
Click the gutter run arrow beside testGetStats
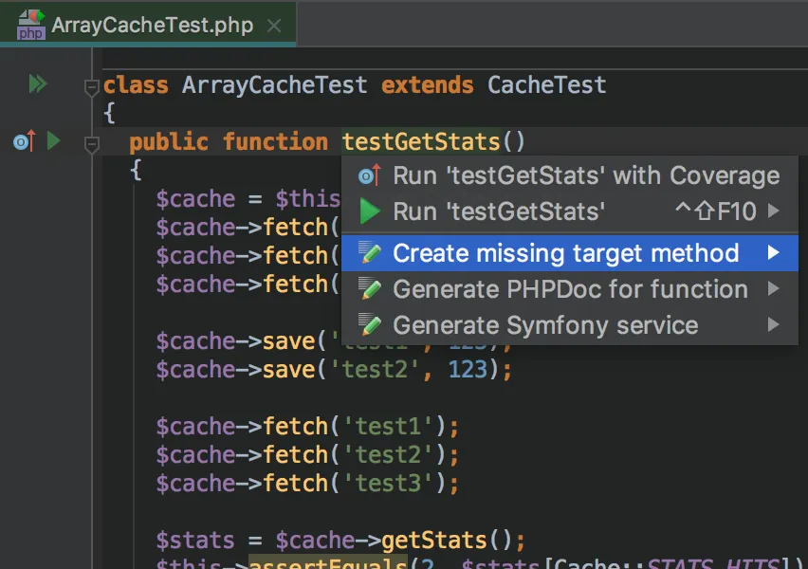click(54, 140)
